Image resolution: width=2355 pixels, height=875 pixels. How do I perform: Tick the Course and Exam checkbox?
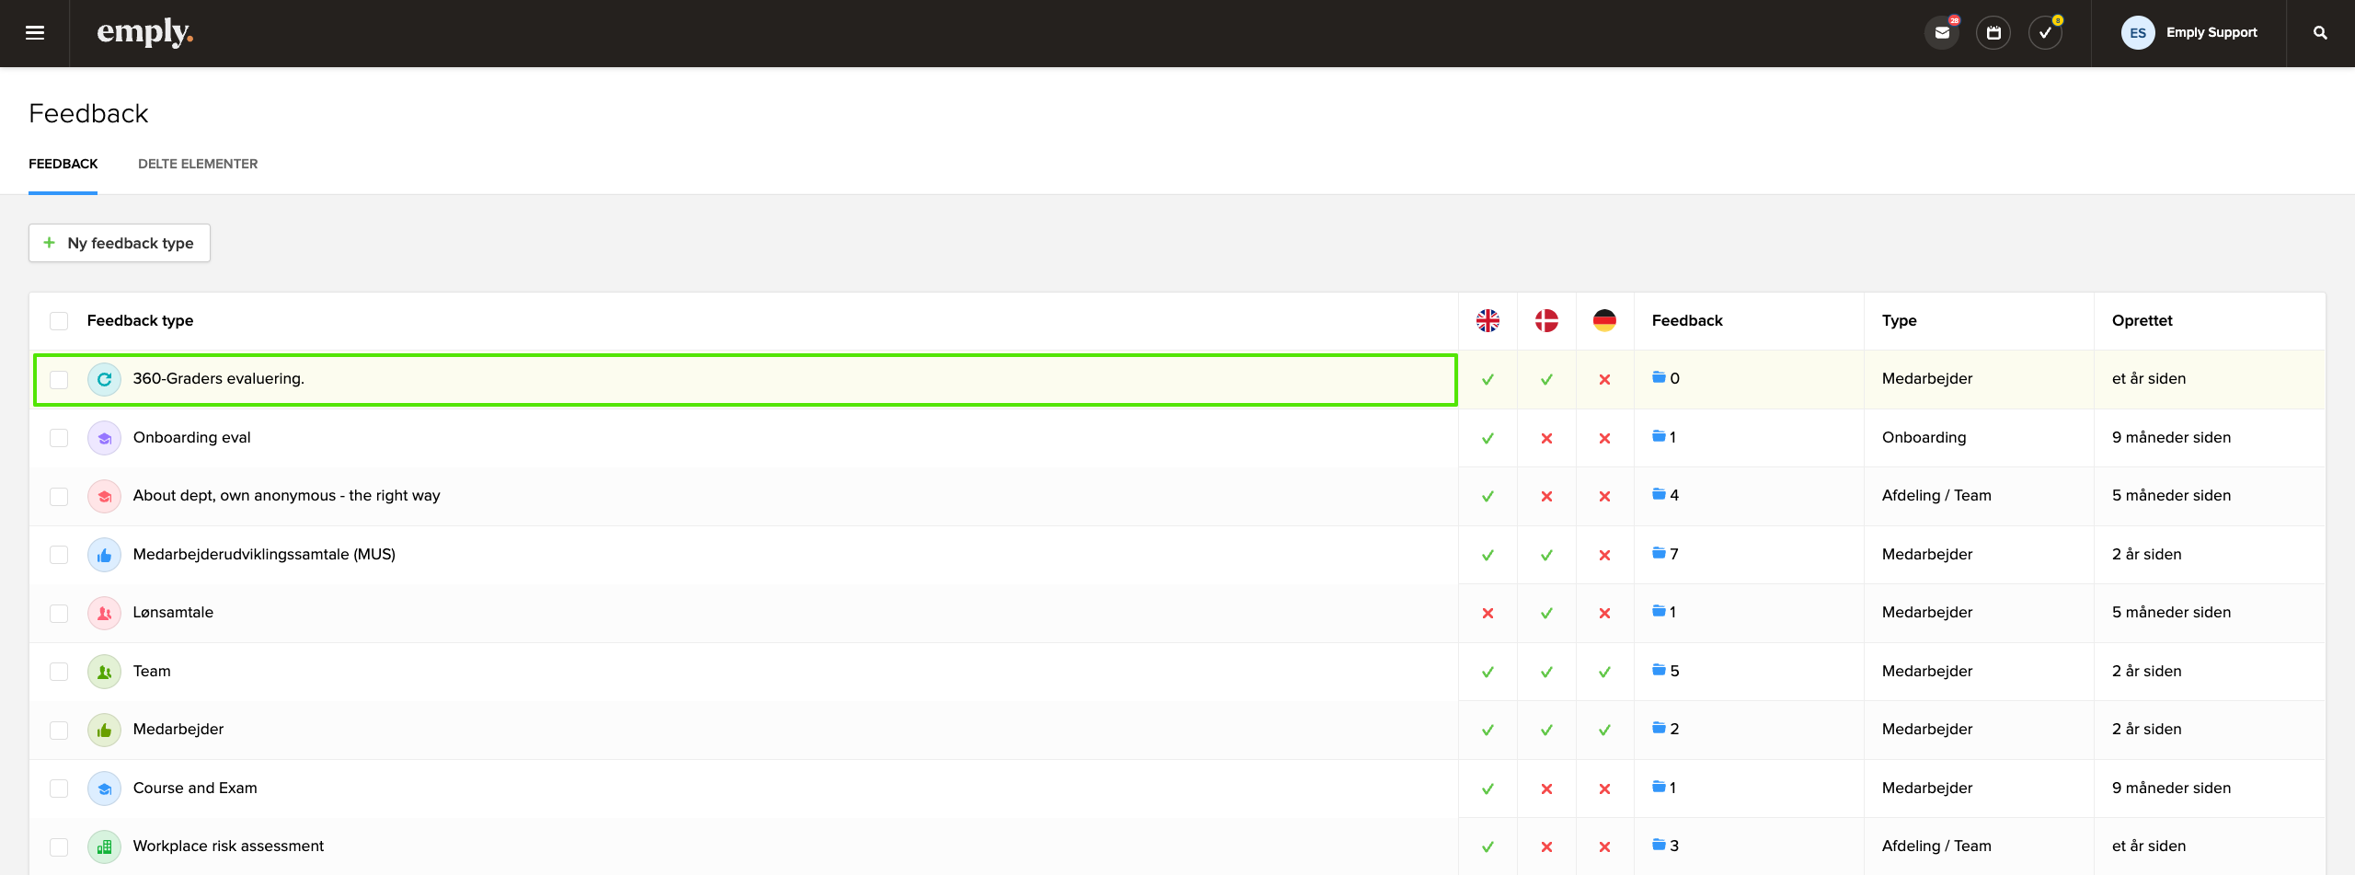point(59,789)
